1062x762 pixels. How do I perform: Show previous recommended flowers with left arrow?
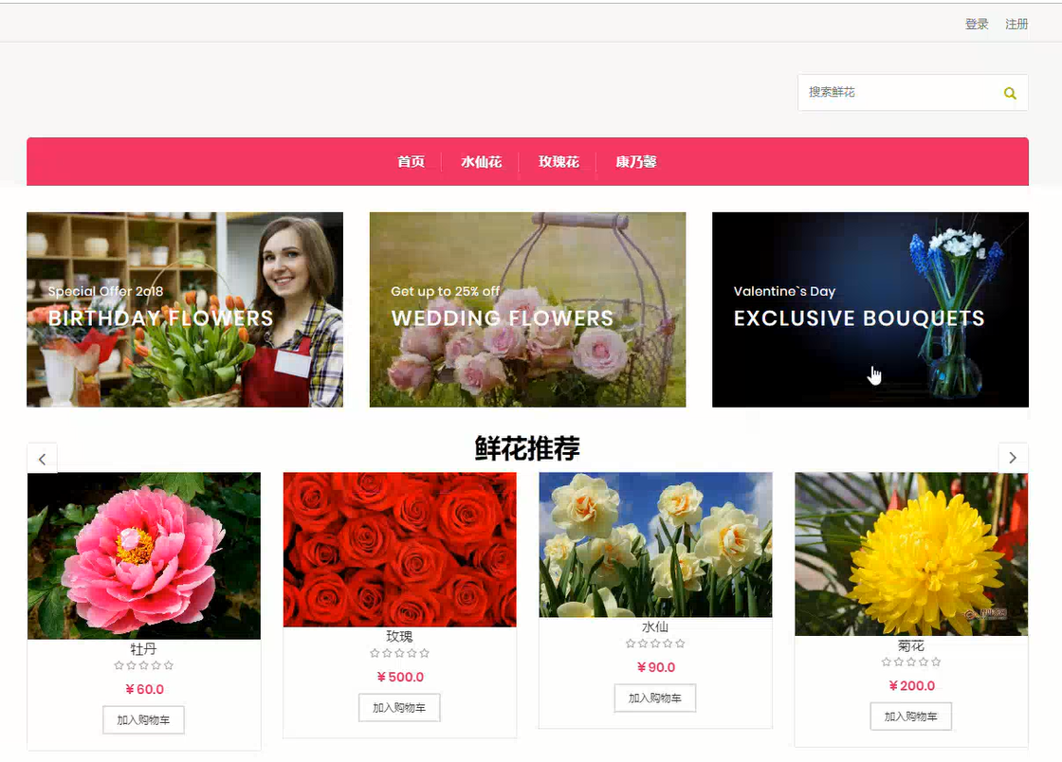point(42,459)
